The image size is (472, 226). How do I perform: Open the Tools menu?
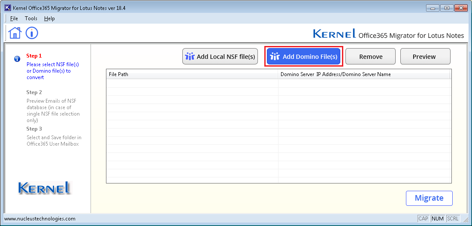[x=31, y=18]
